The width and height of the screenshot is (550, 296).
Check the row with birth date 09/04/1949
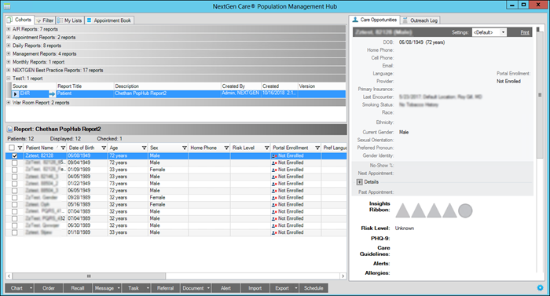coord(14,163)
